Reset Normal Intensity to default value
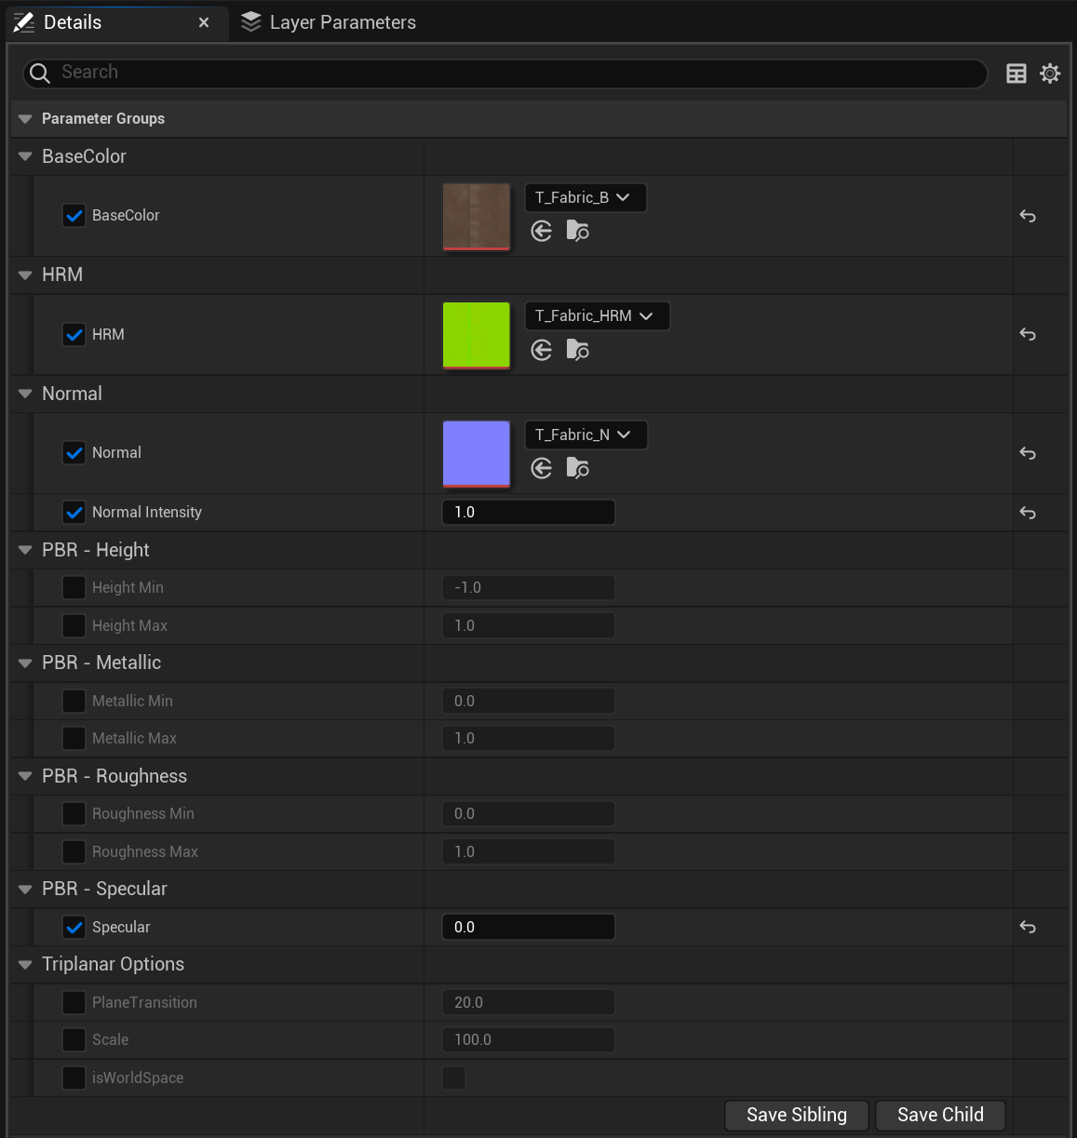The image size is (1077, 1138). [1027, 512]
